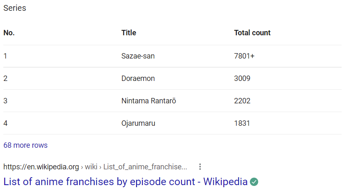Click the Nintama Rantarō title
Screen dimensions: 352x193
tap(149, 100)
